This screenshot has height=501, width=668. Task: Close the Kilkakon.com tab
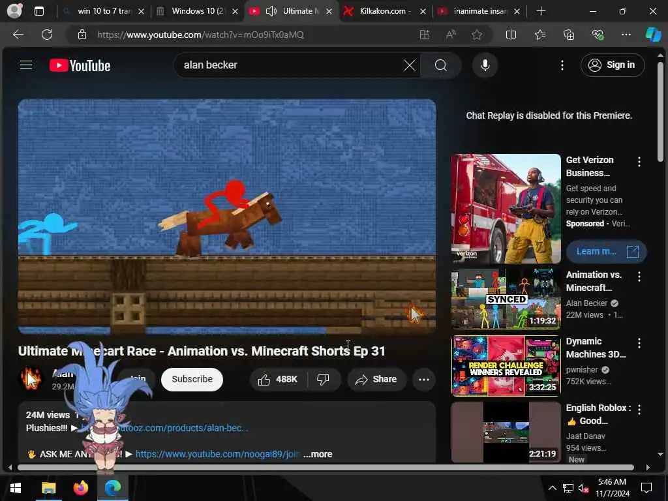423,12
